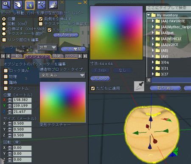Jump to first tab with arrow icon

pyautogui.click(x=3, y=56)
